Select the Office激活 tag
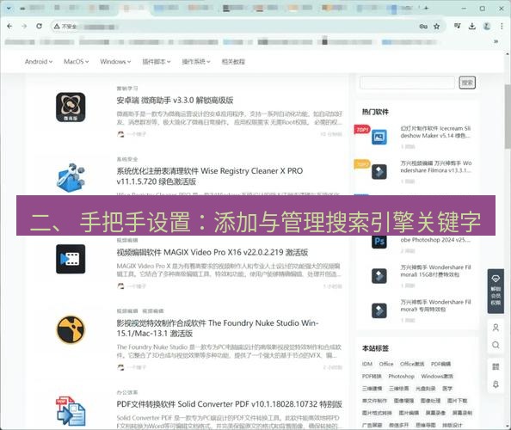The image size is (511, 430). pyautogui.click(x=412, y=364)
